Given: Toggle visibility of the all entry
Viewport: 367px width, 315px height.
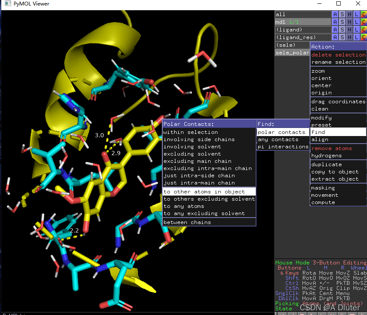Looking at the screenshot, I should (303, 14).
